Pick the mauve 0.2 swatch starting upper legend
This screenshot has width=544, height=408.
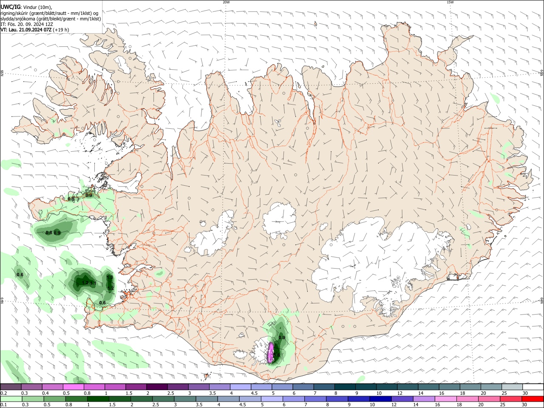(x=11, y=387)
